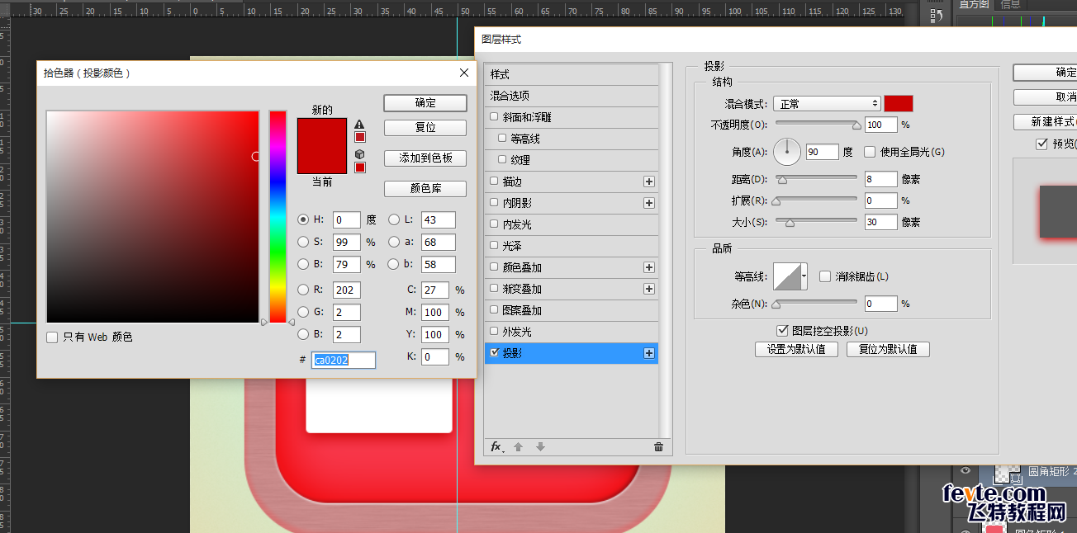Enable 内阴影 style checkbox

coord(494,203)
